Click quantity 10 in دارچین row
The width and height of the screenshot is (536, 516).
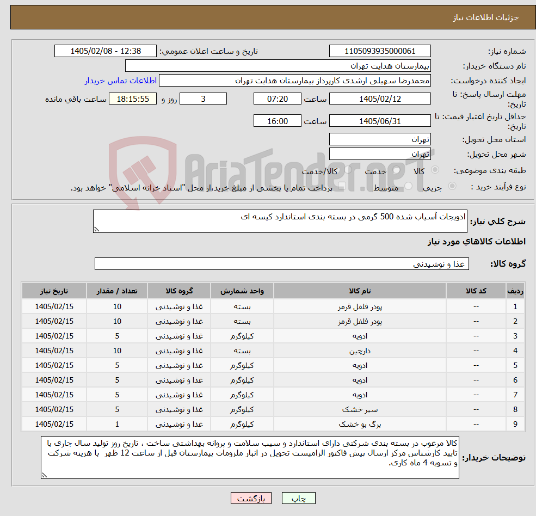click(x=117, y=351)
